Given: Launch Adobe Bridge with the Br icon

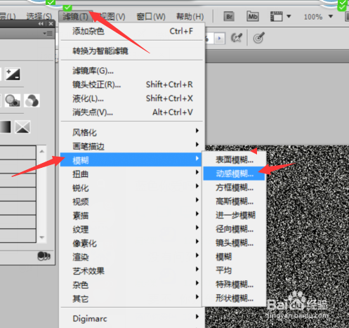Looking at the screenshot, I should 229,17.
